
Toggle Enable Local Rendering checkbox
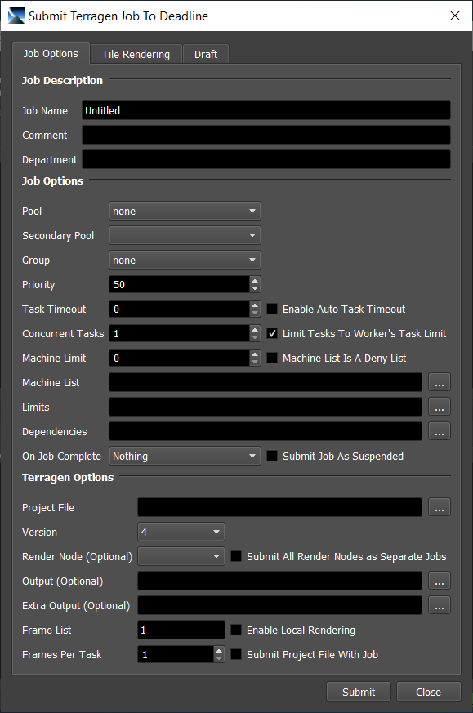(236, 631)
